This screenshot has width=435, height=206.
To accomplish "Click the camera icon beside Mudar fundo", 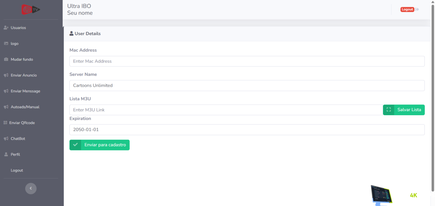I will 6,60.
